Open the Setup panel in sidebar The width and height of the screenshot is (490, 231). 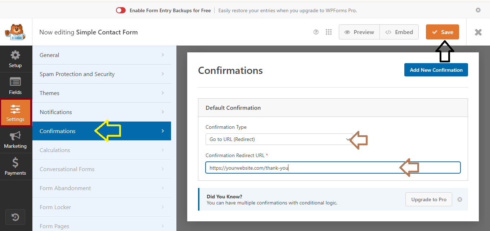(x=15, y=59)
